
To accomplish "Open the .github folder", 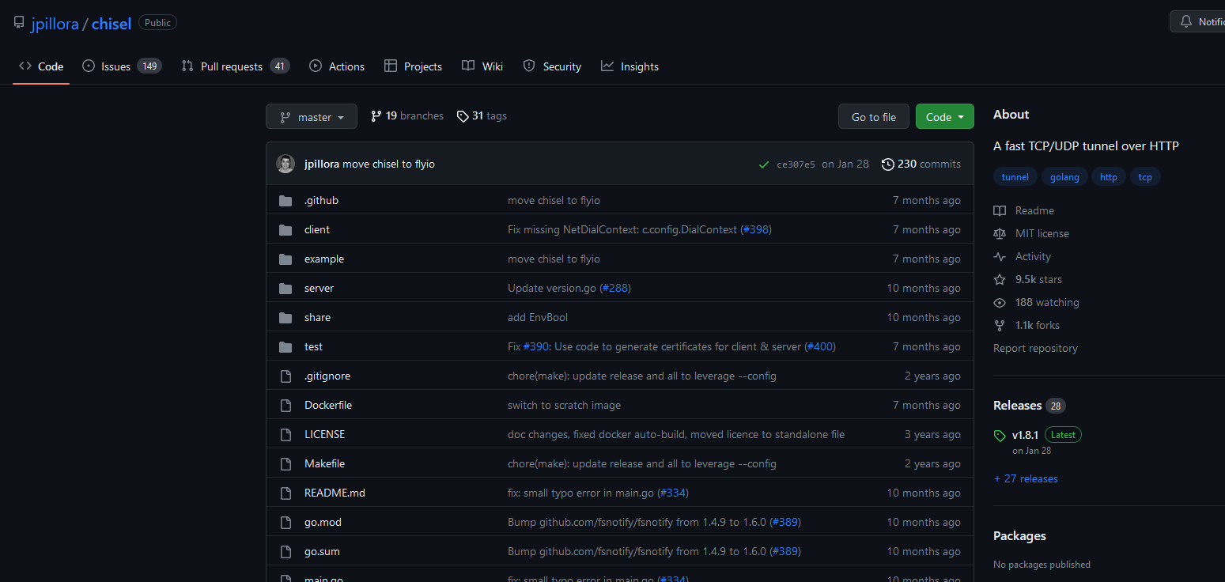I will coord(321,201).
